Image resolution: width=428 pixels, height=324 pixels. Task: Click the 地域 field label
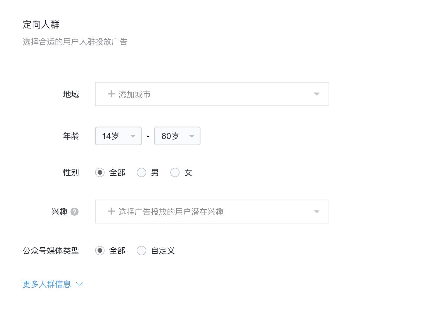coord(71,94)
